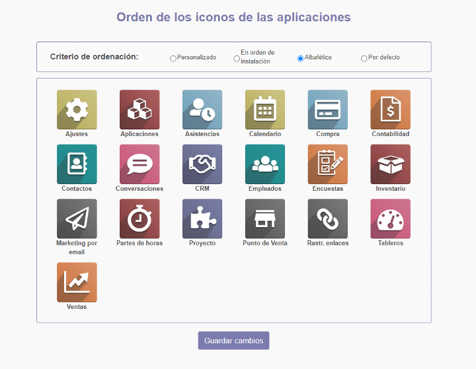Select the Albafético radio button

point(300,59)
